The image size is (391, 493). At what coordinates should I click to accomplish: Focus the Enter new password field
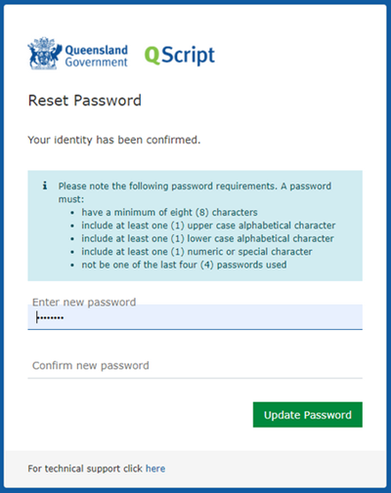[x=195, y=316]
